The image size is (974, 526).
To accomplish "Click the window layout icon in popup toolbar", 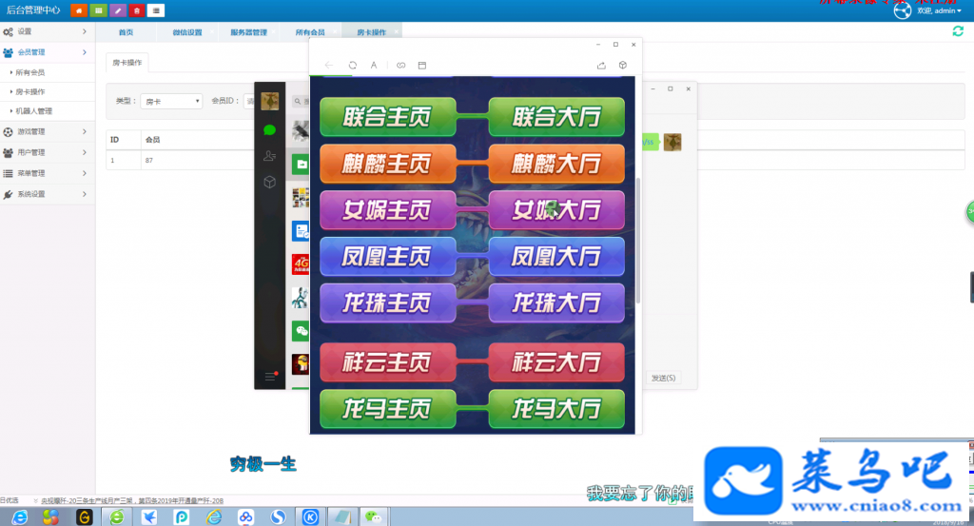I will coord(421,66).
